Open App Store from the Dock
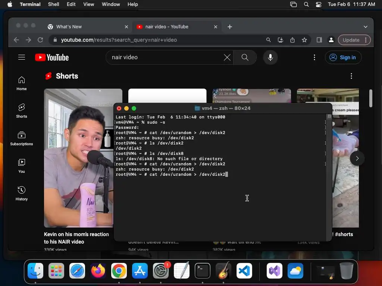This screenshot has width=382, height=286. [140, 271]
